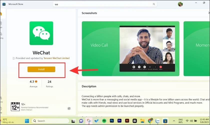Open Windows Start menu
Viewport: 210px width, 125px height.
[27, 121]
